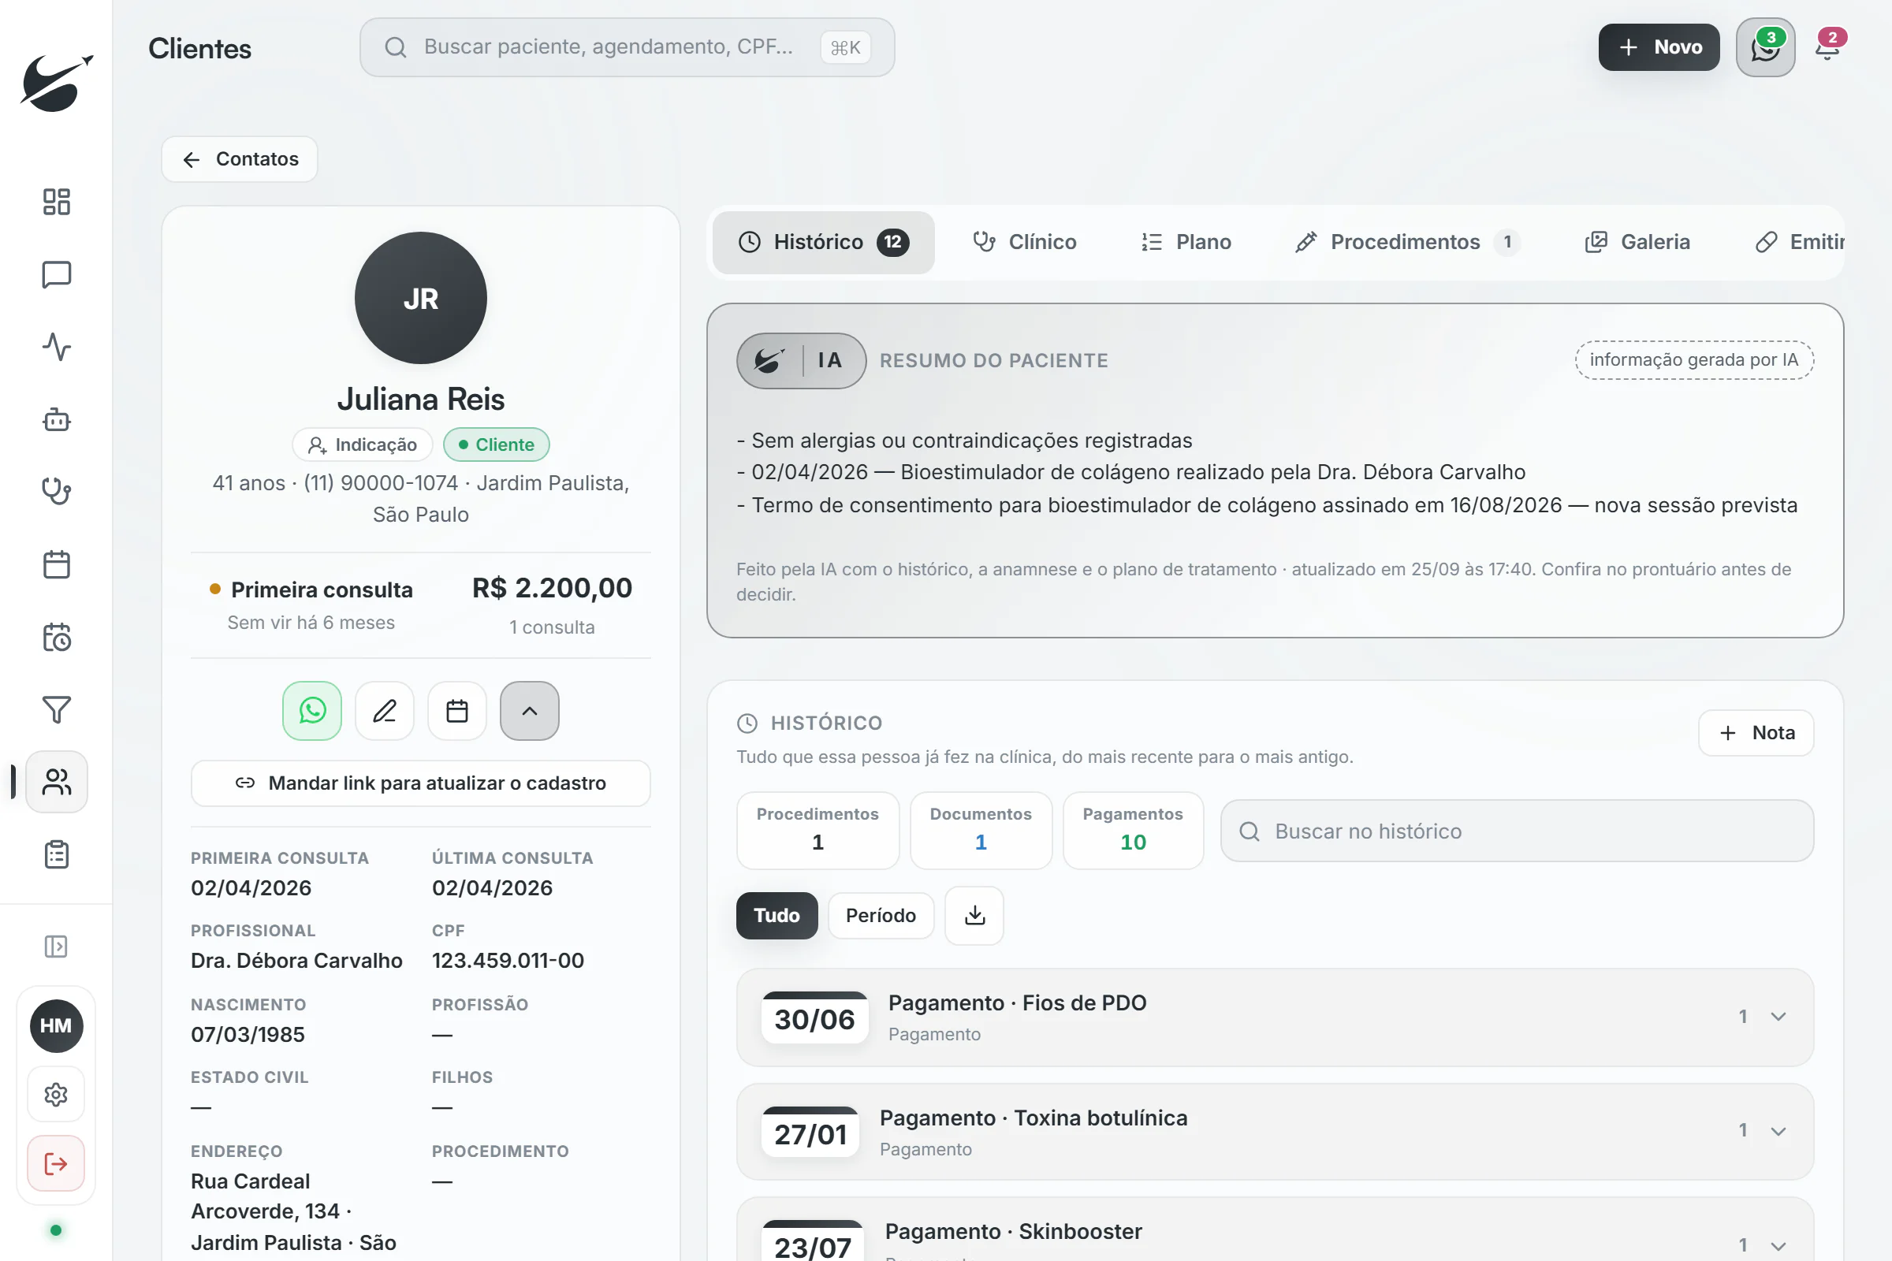Expand the 30/06 Fios de PDO payment
Screen dimensions: 1892x1261
[x=1275, y=1017]
